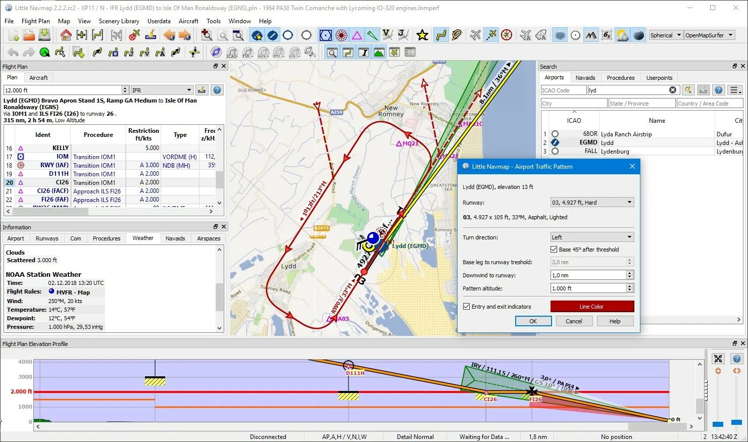The width and height of the screenshot is (748, 442).
Task: Switch to the Procedures tab in Information panel
Action: [107, 238]
